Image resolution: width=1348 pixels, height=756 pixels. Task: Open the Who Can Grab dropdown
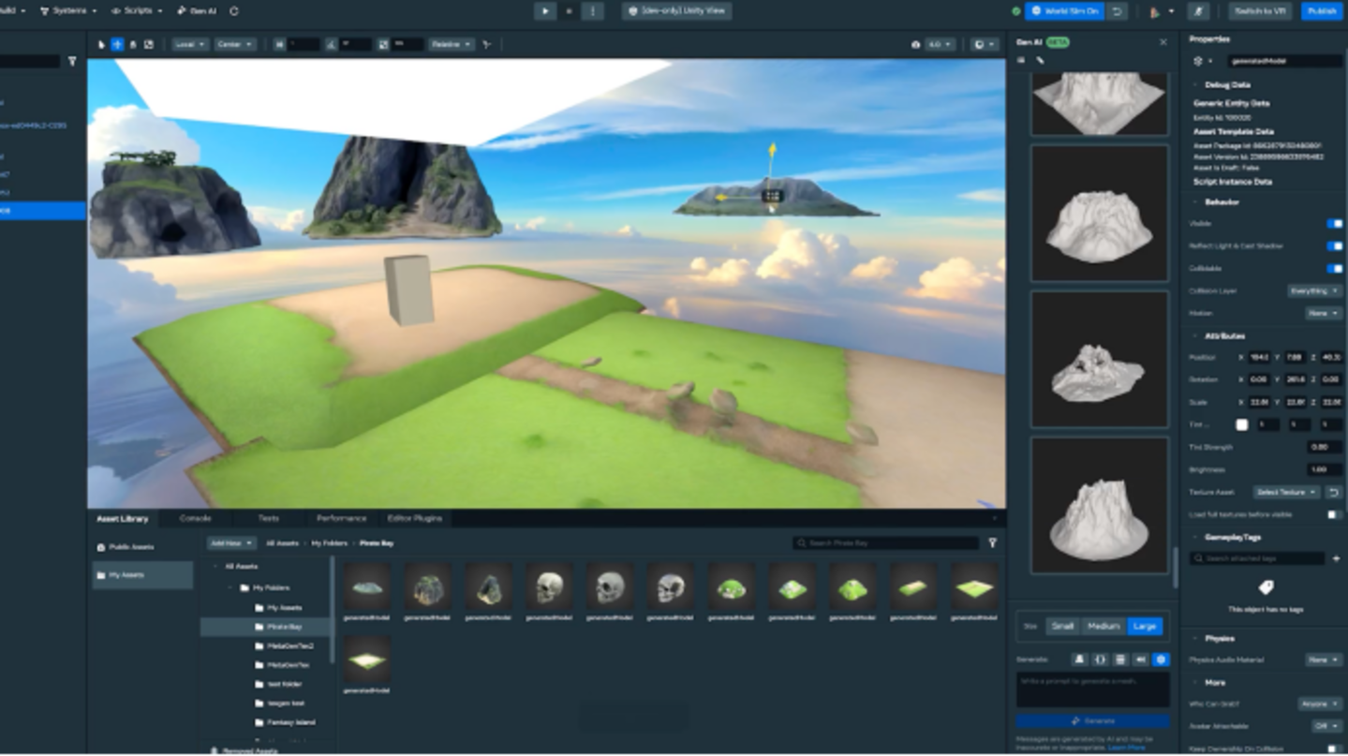[x=1319, y=704]
